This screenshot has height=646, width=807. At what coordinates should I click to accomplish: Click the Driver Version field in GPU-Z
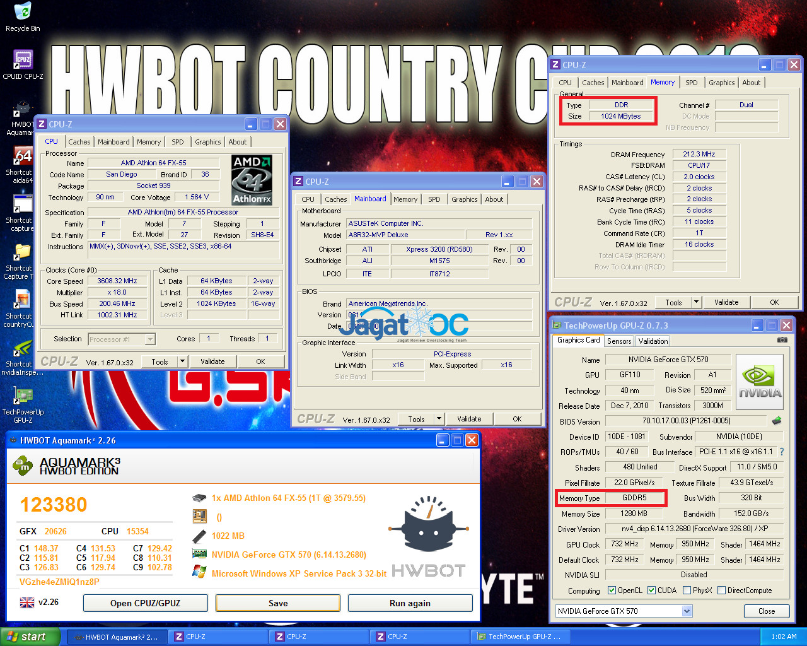(x=695, y=529)
